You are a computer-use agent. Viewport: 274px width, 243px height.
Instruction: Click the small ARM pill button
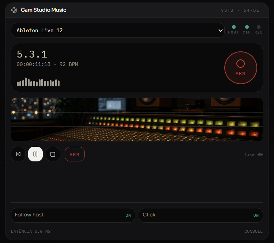(x=75, y=154)
